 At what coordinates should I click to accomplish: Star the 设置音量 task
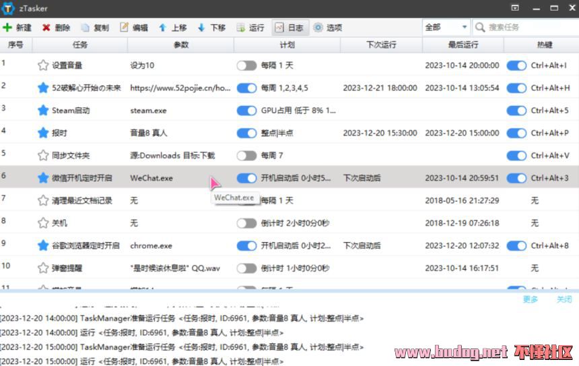[43, 65]
